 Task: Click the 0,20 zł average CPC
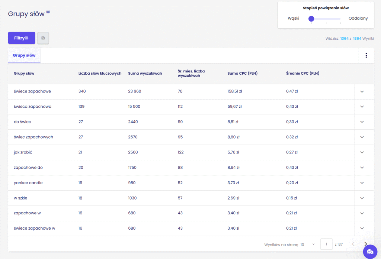(x=292, y=183)
